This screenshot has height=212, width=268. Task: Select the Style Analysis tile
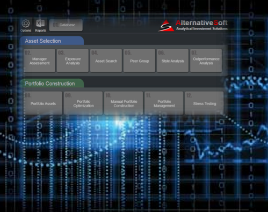click(x=172, y=60)
